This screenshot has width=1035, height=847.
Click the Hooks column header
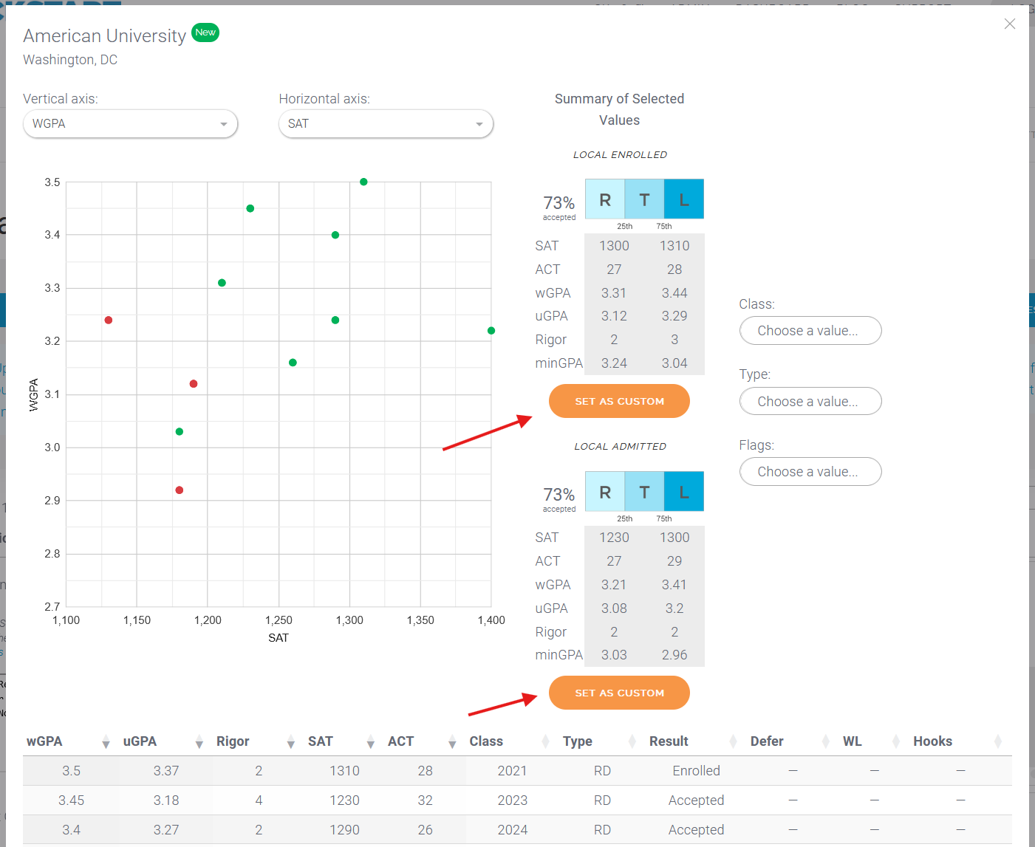click(932, 741)
